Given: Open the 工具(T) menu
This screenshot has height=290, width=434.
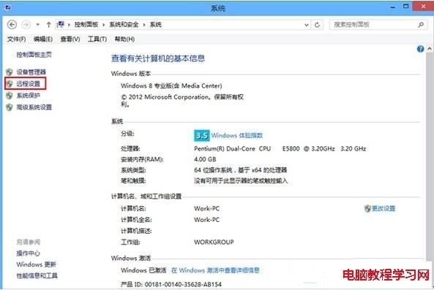Looking at the screenshot, I should pos(97,39).
